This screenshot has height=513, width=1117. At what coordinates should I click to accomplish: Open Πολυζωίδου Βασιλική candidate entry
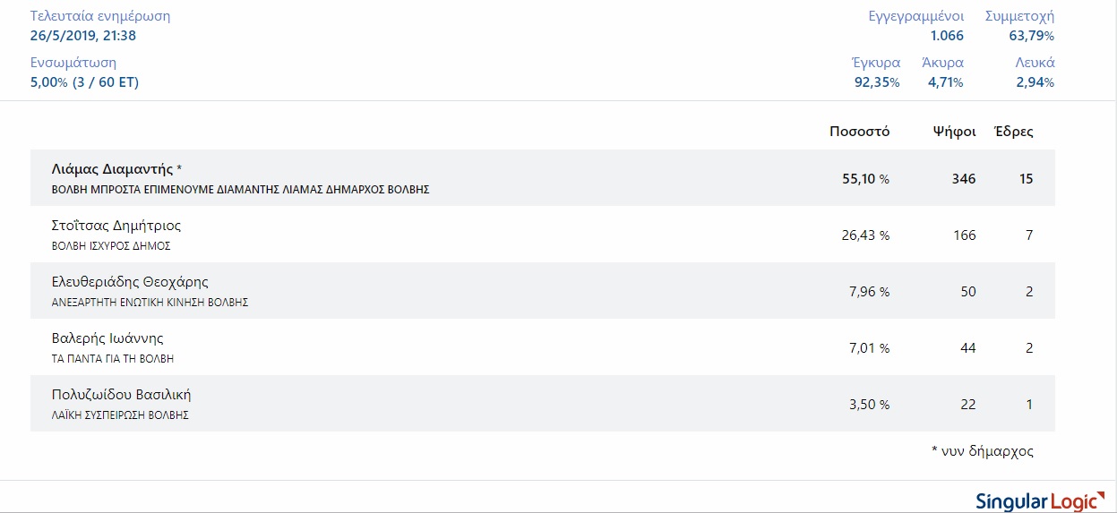click(543, 404)
